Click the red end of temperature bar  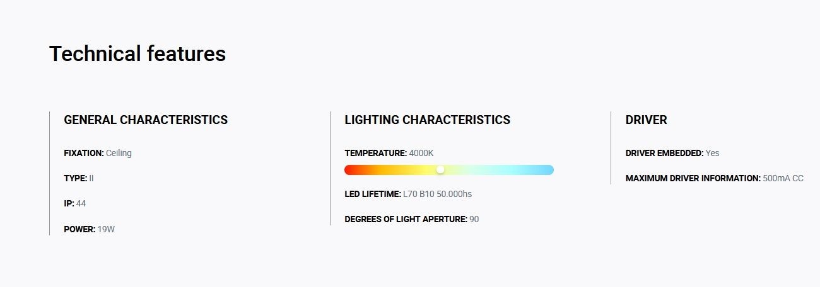tap(350, 170)
